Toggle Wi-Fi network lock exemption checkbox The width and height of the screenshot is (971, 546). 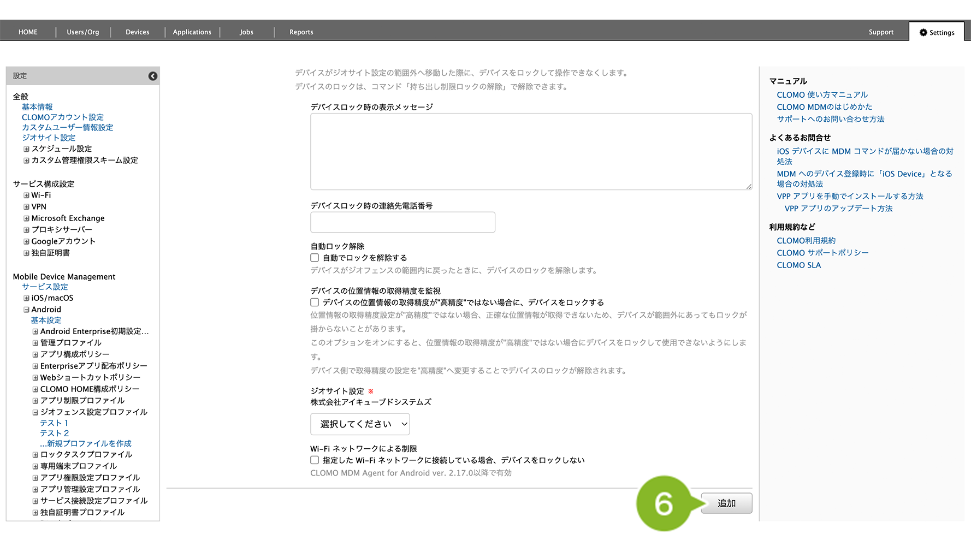tap(315, 460)
